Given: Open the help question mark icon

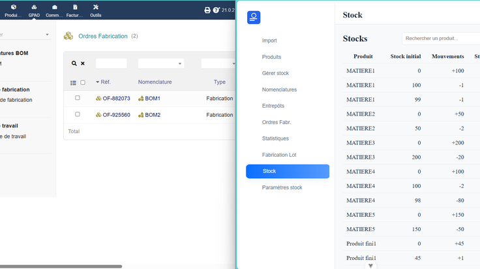Looking at the screenshot, I should pyautogui.click(x=216, y=10).
